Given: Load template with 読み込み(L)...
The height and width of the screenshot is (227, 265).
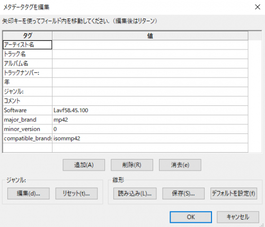Looking at the screenshot, I should (135, 194).
